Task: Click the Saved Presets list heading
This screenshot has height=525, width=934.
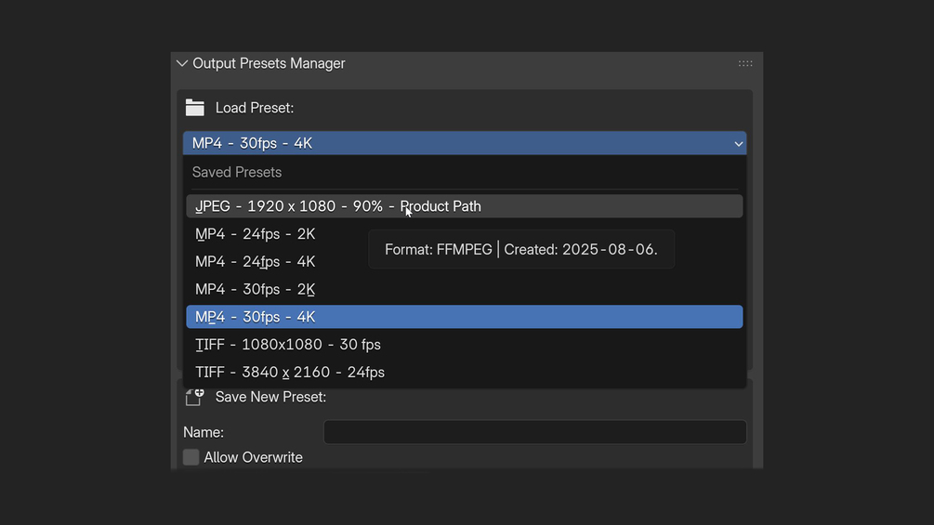Action: pos(237,173)
